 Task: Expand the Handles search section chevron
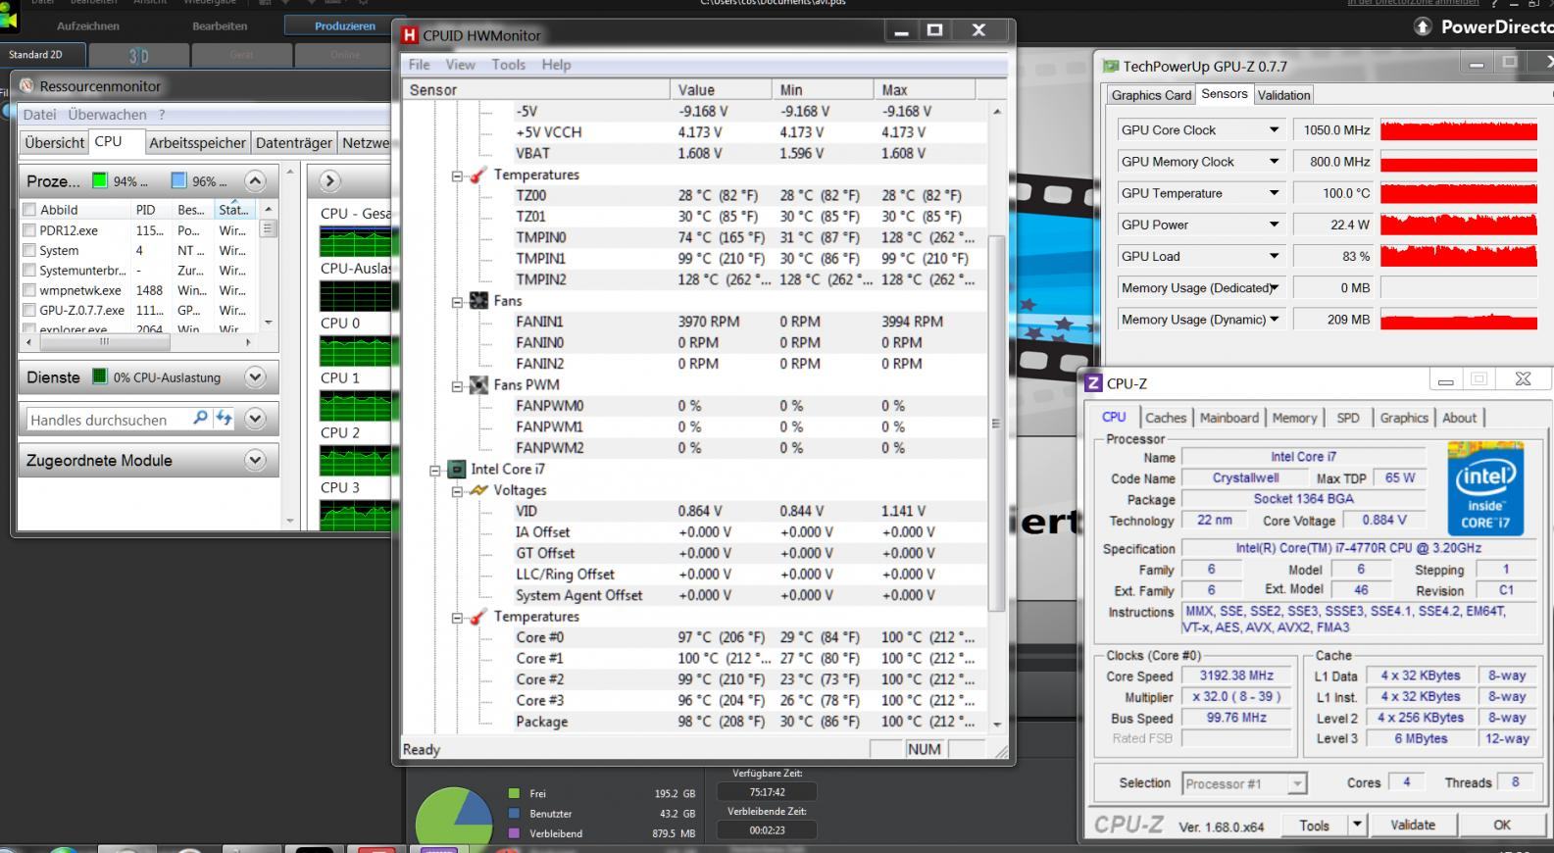coord(255,420)
